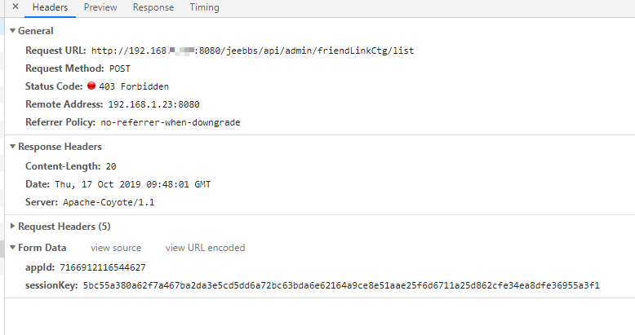
Task: Collapse the Response Headers section
Action: click(x=12, y=147)
